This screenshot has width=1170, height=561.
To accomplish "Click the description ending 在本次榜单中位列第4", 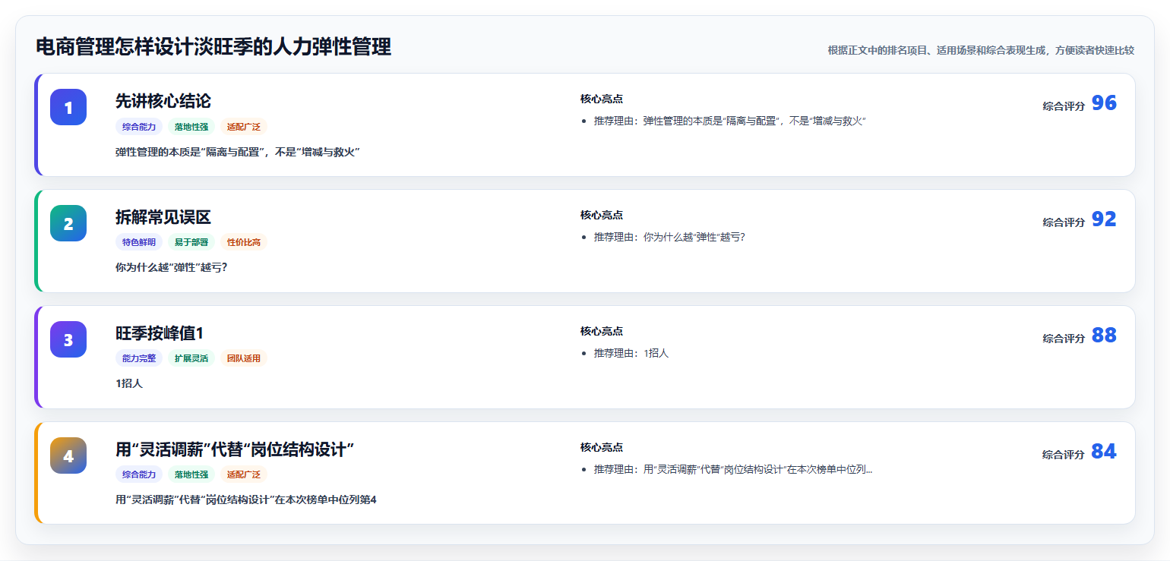I will pyautogui.click(x=246, y=500).
